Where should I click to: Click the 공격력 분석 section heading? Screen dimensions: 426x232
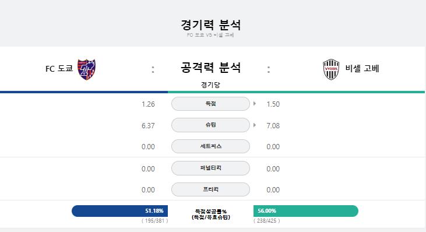[x=210, y=68]
